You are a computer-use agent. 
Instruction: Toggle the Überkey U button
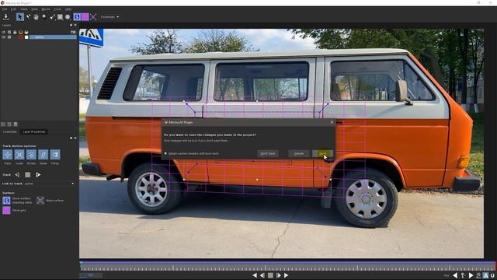pos(492,275)
